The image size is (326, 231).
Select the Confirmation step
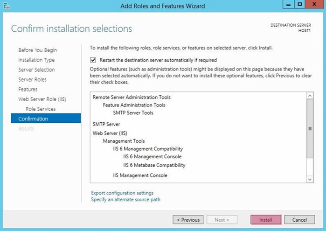pos(46,118)
